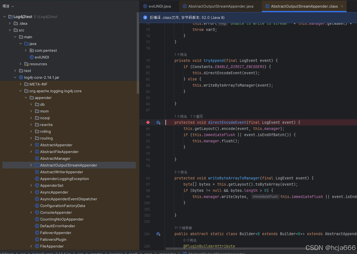Click the inheritors hint above Builder class

(183, 228)
